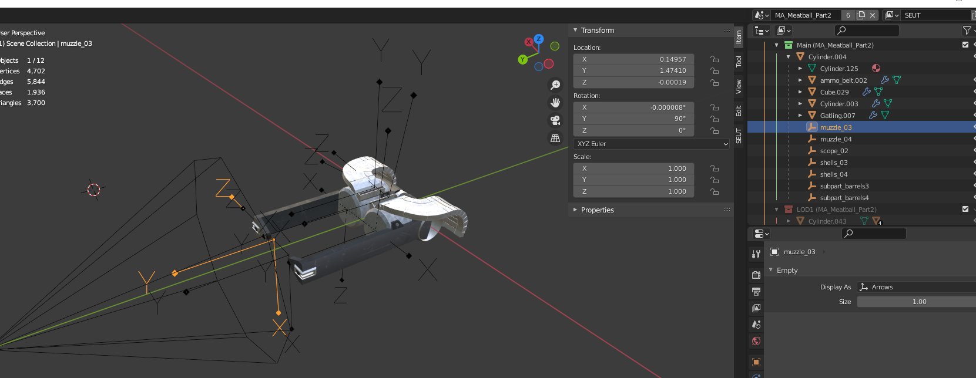Select subpart_barrels3 in the outliner
This screenshot has width=976, height=378.
[844, 186]
